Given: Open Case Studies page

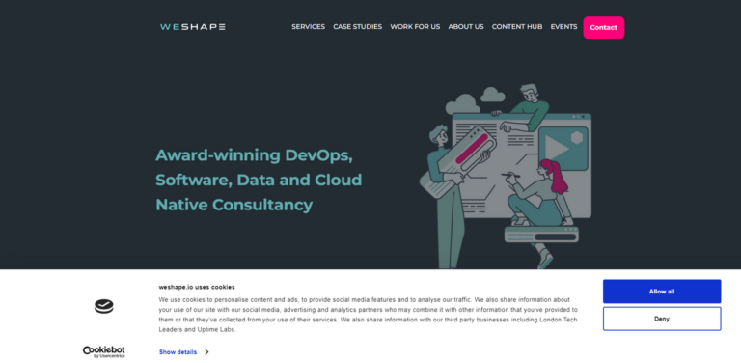Looking at the screenshot, I should click(357, 27).
